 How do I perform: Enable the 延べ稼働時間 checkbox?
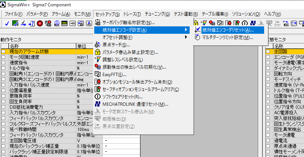(3, 130)
